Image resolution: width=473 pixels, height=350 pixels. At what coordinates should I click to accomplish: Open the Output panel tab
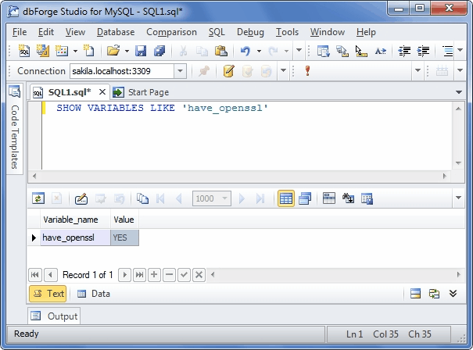click(54, 316)
